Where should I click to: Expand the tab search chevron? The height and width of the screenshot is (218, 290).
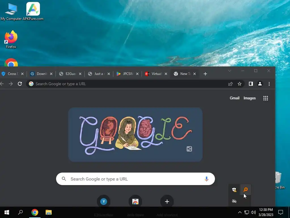click(x=229, y=71)
